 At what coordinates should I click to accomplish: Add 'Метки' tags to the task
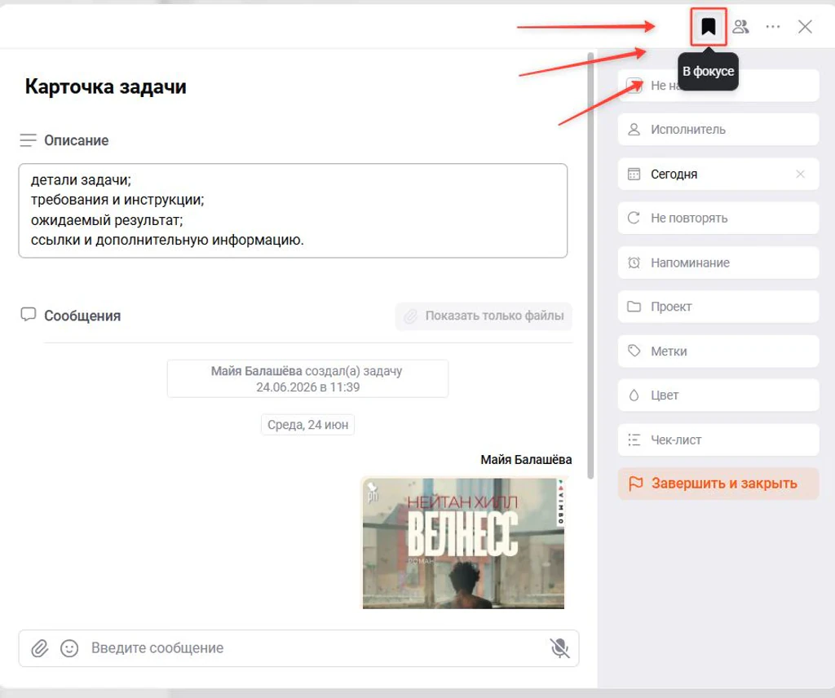coord(718,351)
